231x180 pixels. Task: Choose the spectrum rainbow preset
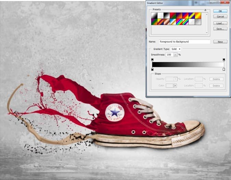point(179,22)
